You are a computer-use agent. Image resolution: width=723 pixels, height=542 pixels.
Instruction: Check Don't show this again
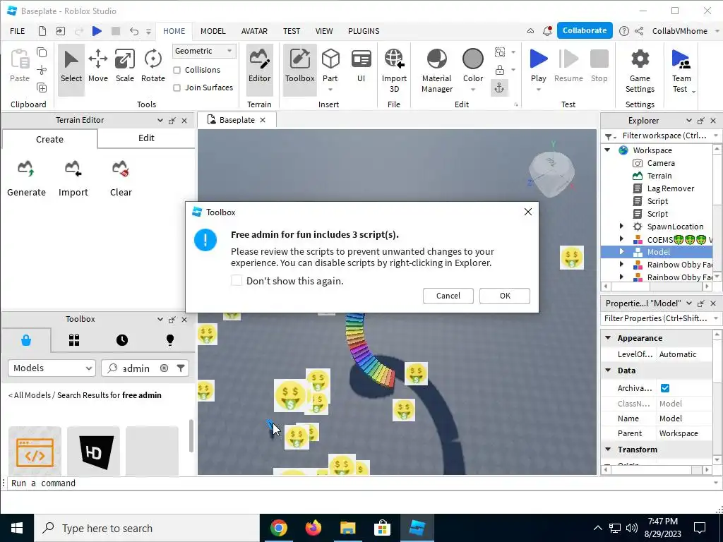click(x=237, y=280)
